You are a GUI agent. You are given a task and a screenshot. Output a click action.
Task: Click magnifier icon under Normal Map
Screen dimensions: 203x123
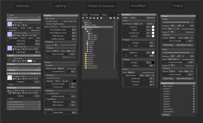[16, 25]
